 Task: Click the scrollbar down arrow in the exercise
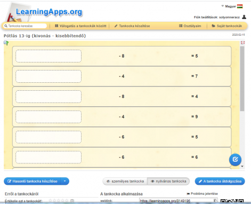tap(242, 166)
